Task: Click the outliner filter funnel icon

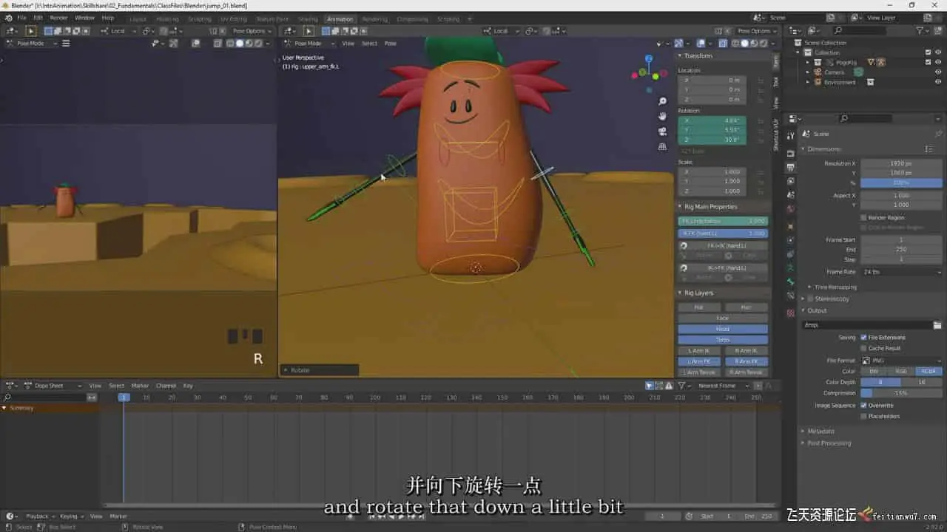Action: point(920,30)
